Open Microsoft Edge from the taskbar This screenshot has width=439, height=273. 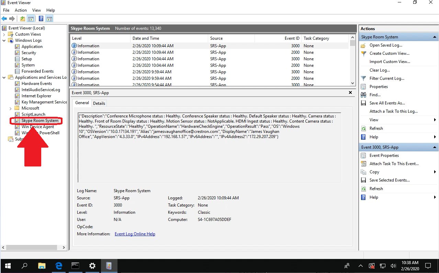[58, 265]
